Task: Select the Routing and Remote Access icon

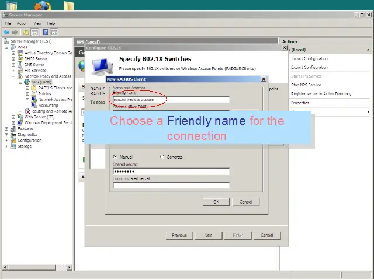Action: (x=27, y=111)
